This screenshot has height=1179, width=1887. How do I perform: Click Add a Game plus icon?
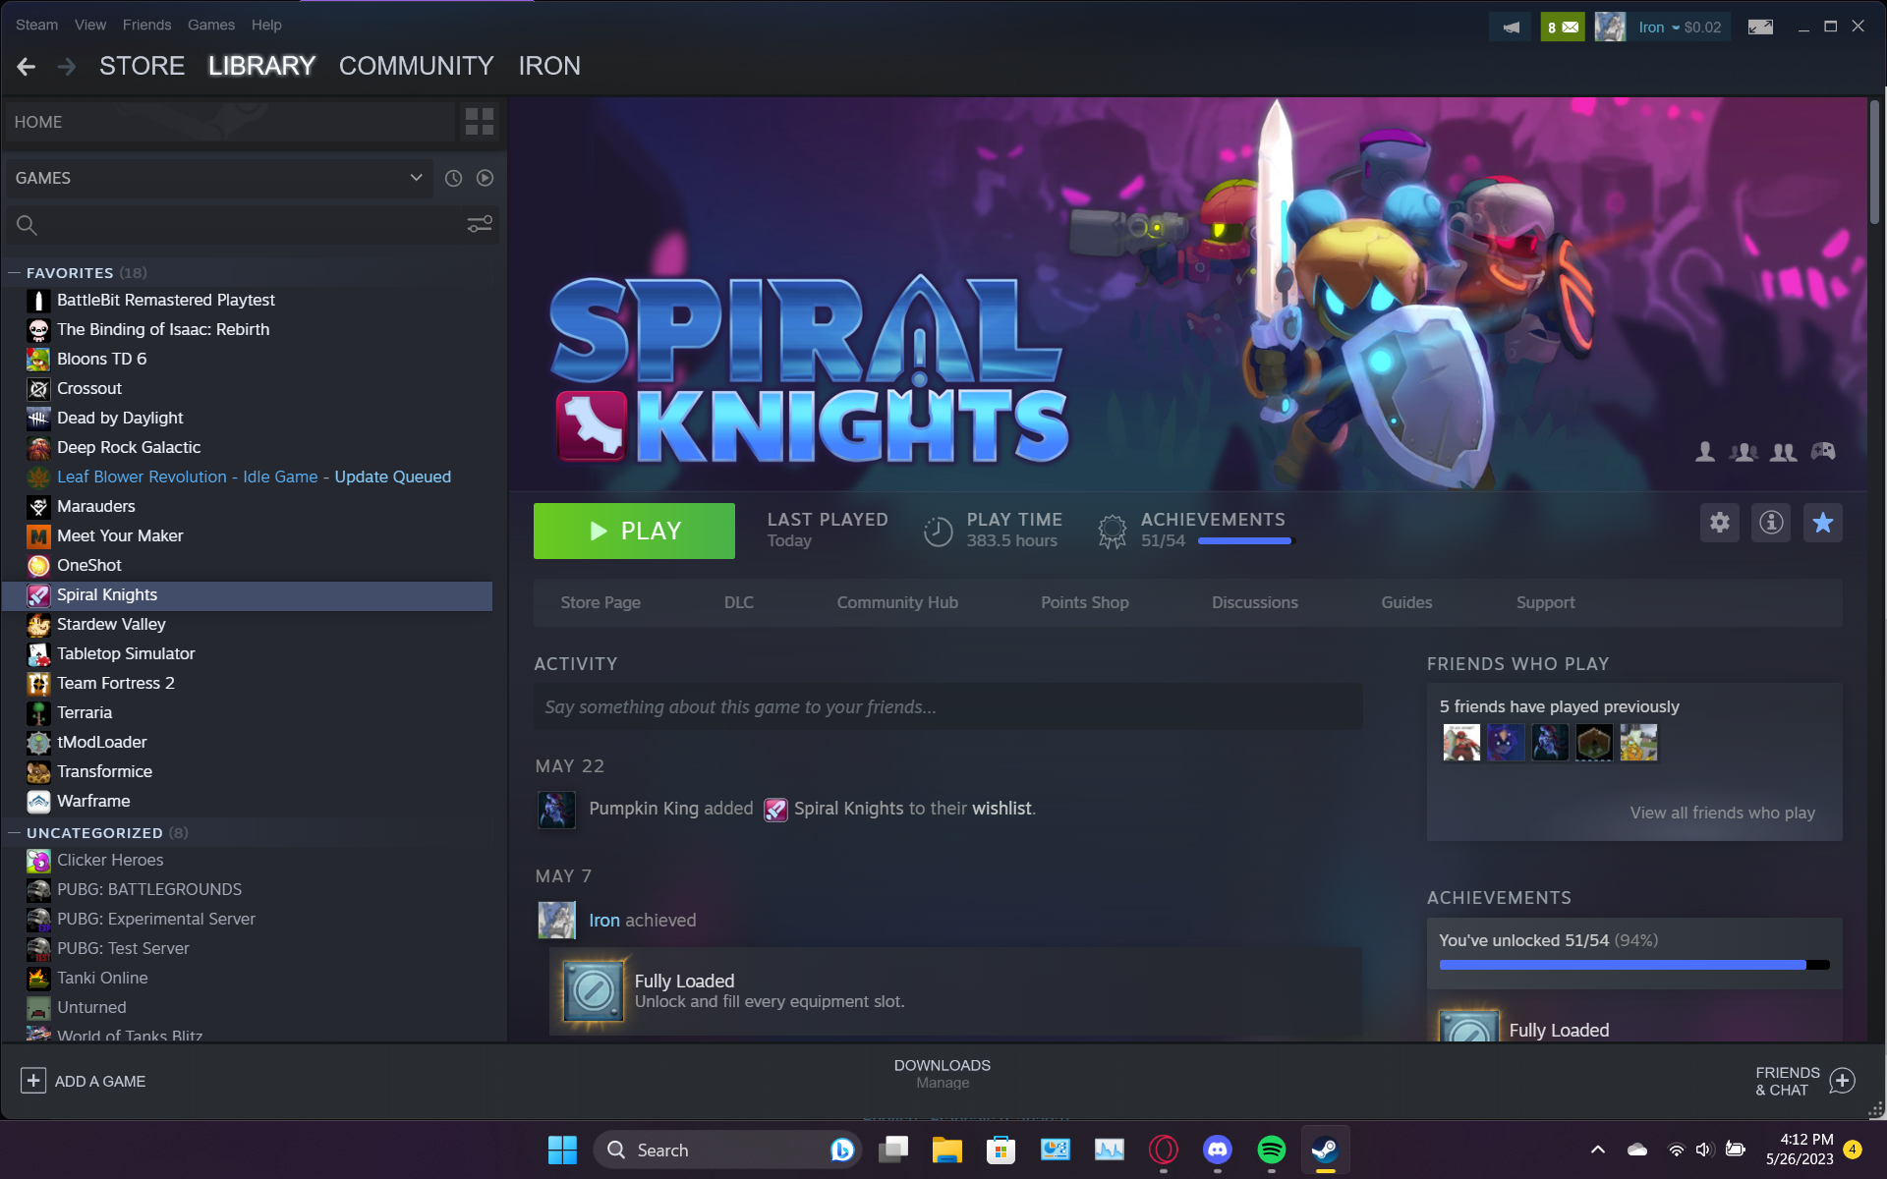pos(32,1081)
